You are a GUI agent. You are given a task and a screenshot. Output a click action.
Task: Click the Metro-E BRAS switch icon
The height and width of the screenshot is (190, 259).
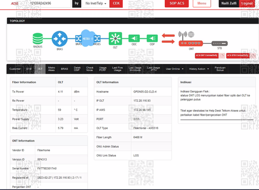point(78,39)
